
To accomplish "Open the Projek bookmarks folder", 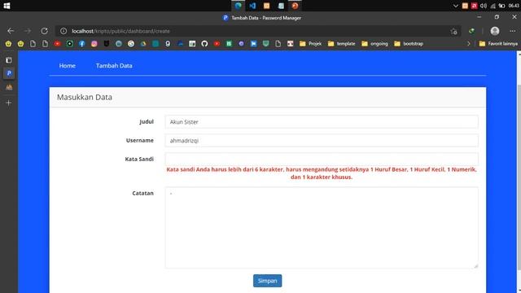I will [x=310, y=43].
